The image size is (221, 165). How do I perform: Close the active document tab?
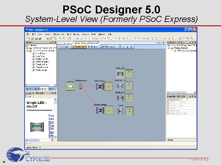coord(164,43)
